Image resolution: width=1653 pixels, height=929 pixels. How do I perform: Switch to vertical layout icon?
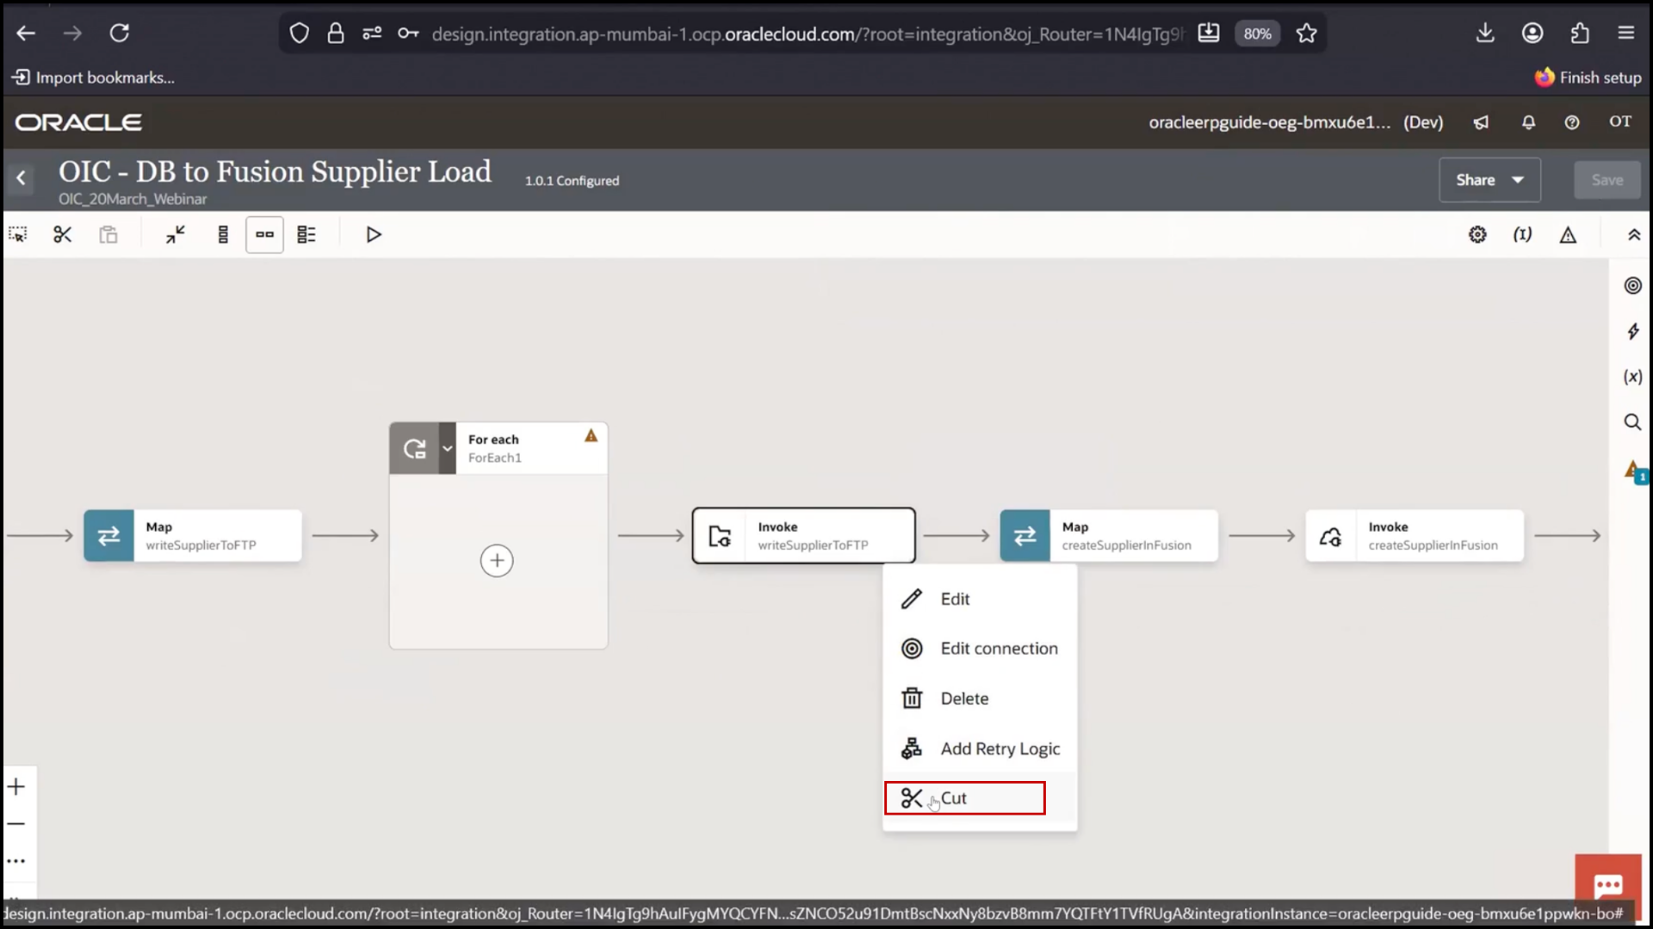[x=223, y=235]
